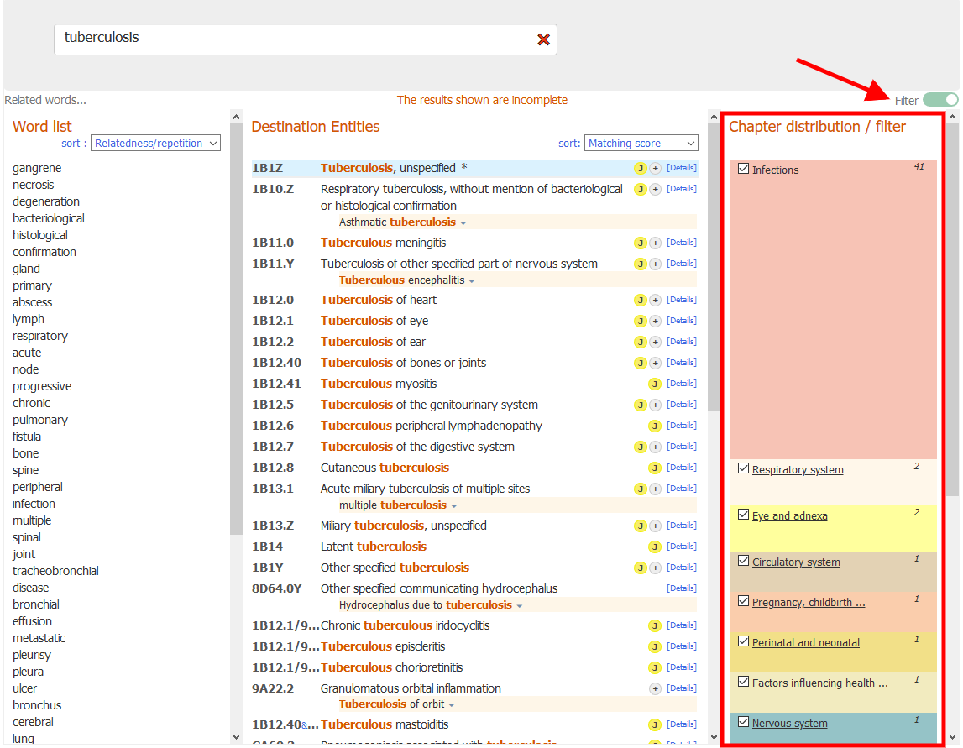
Task: Open the Relatedness/repetition sort dropdown
Action: pyautogui.click(x=155, y=143)
